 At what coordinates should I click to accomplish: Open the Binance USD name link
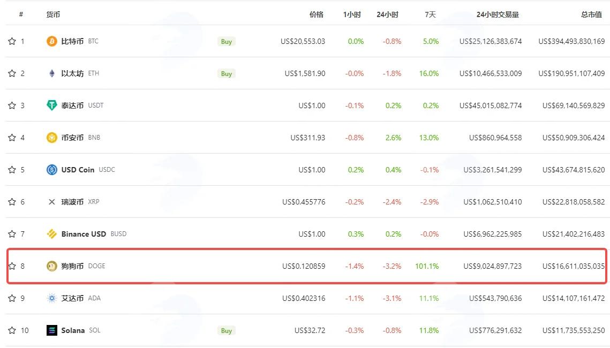tap(84, 233)
